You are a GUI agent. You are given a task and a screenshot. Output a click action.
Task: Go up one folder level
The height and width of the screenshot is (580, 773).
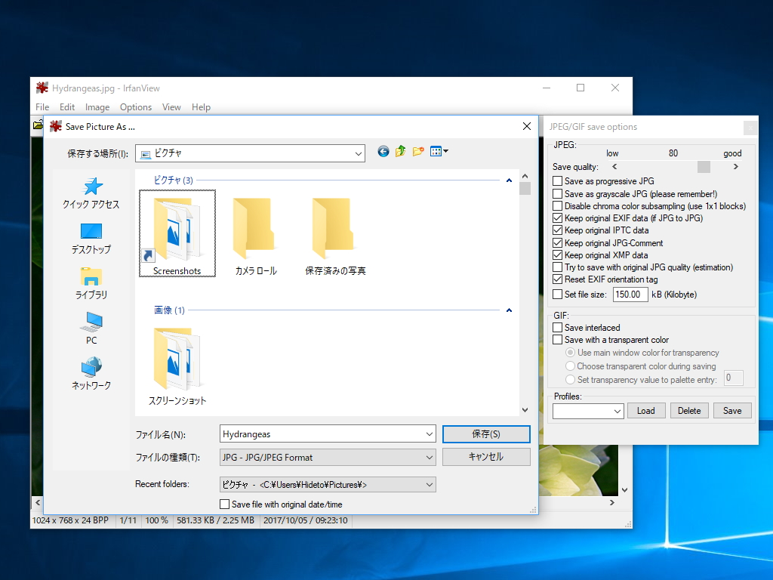pos(400,151)
